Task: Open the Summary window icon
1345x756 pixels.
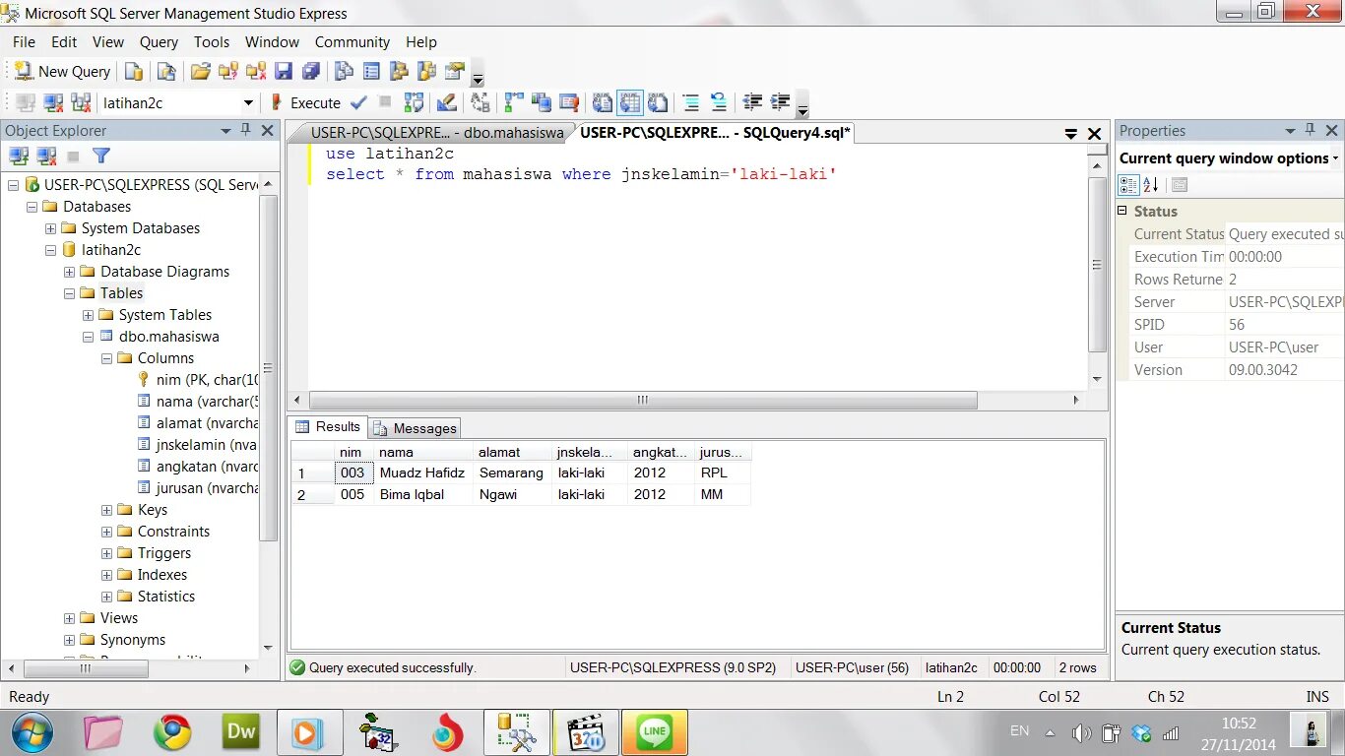Action: coord(371,71)
